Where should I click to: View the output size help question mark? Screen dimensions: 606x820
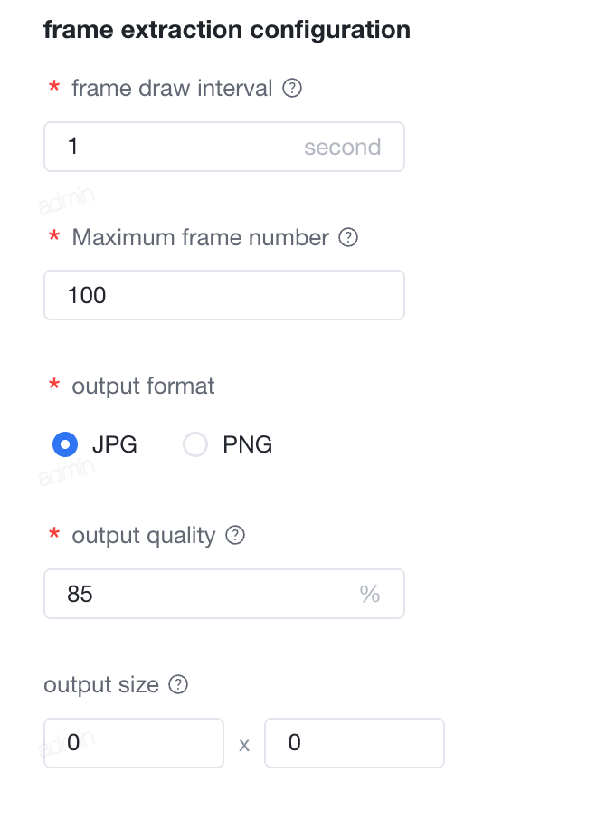[178, 684]
